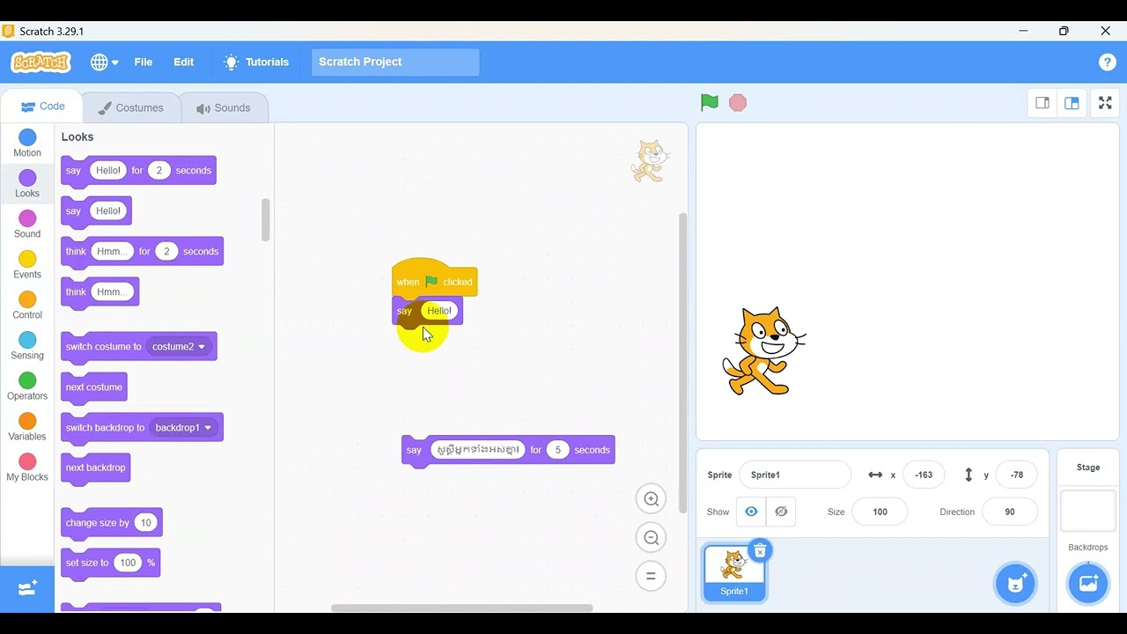The width and height of the screenshot is (1127, 634).
Task: Edit the sprite name field
Action: [x=795, y=475]
